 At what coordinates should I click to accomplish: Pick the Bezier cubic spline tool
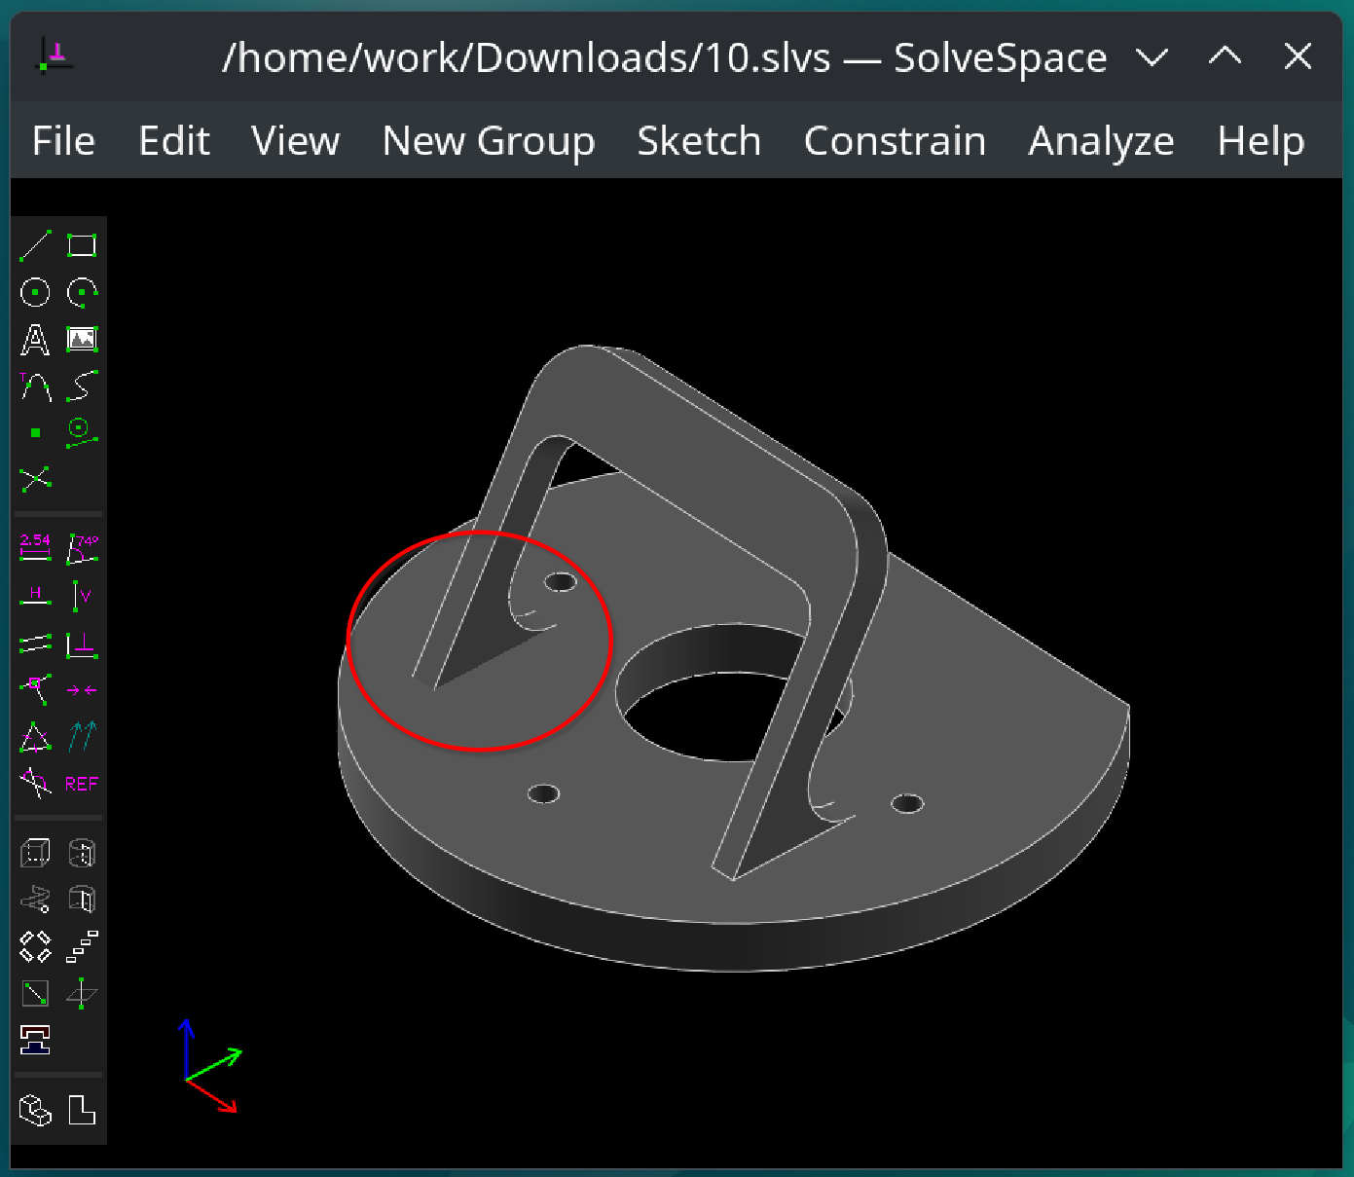click(82, 386)
